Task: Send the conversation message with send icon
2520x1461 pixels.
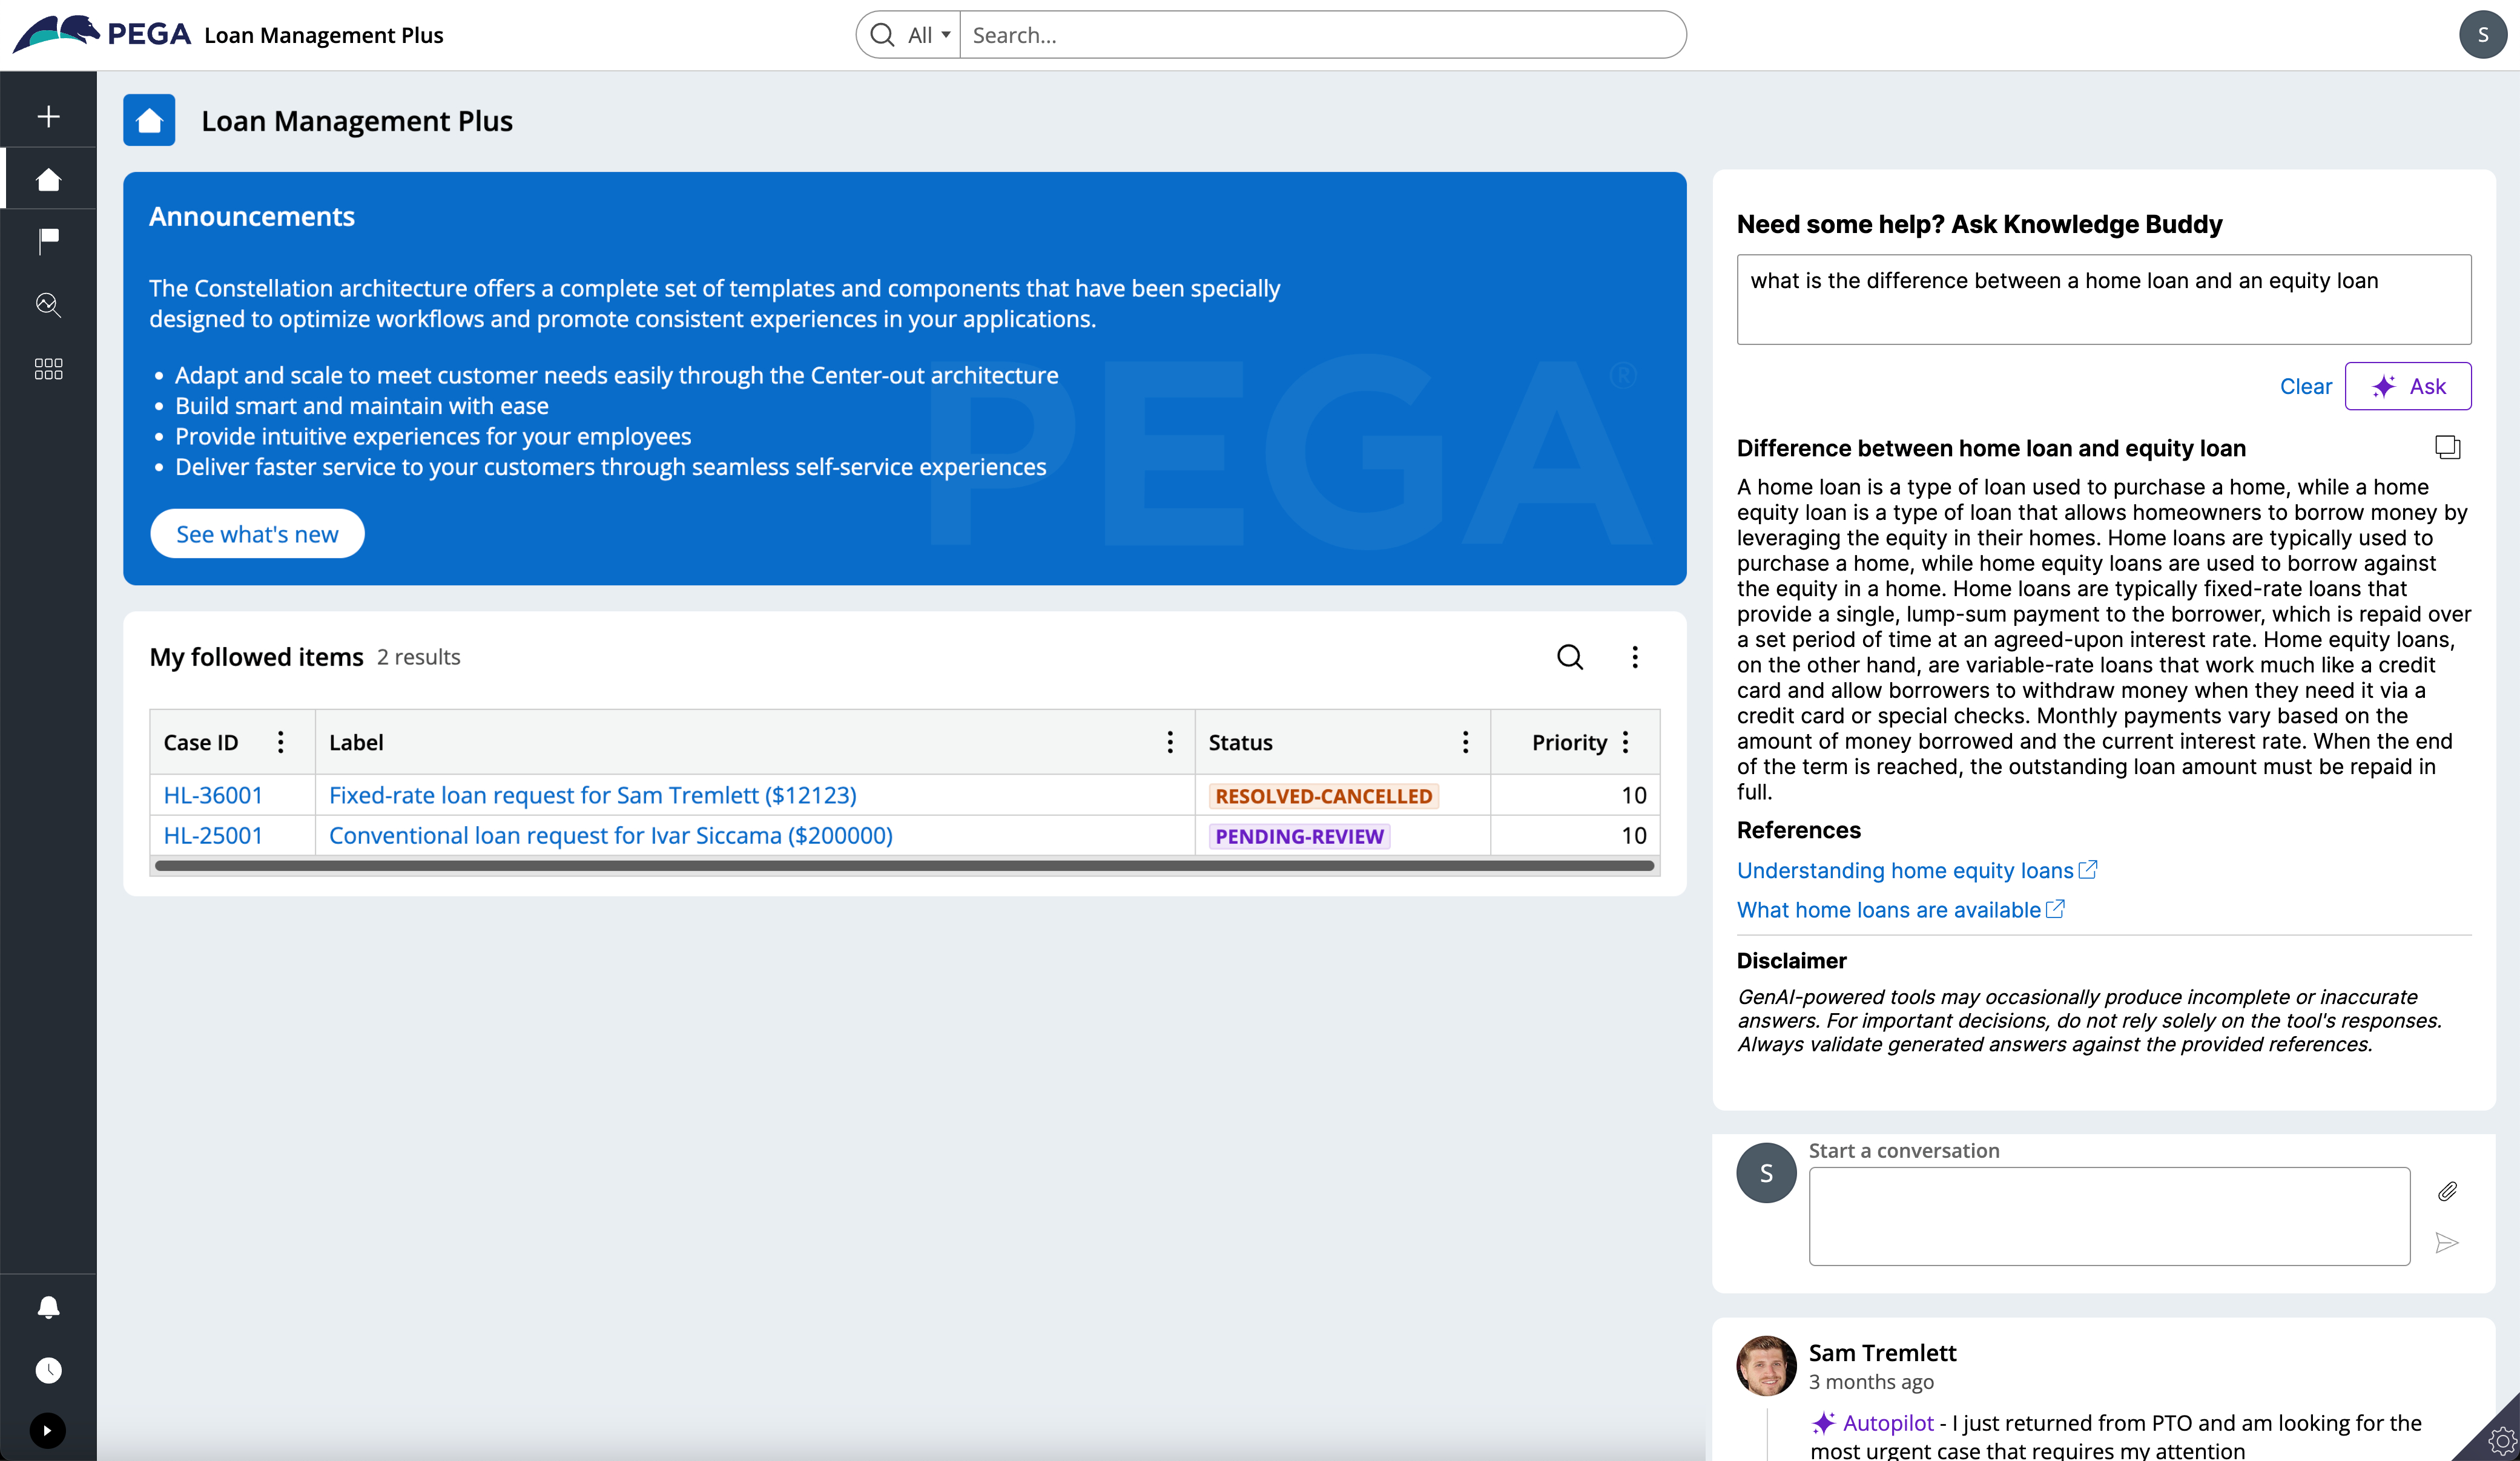Action: (2447, 1242)
